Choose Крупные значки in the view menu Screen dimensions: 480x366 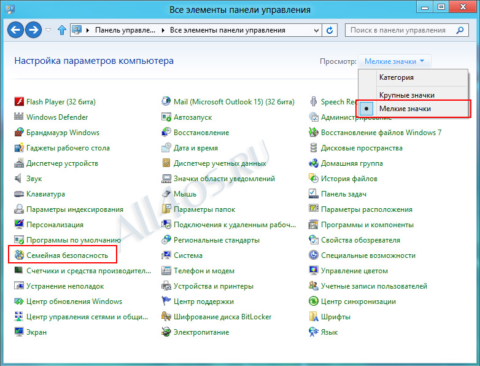[x=407, y=95]
